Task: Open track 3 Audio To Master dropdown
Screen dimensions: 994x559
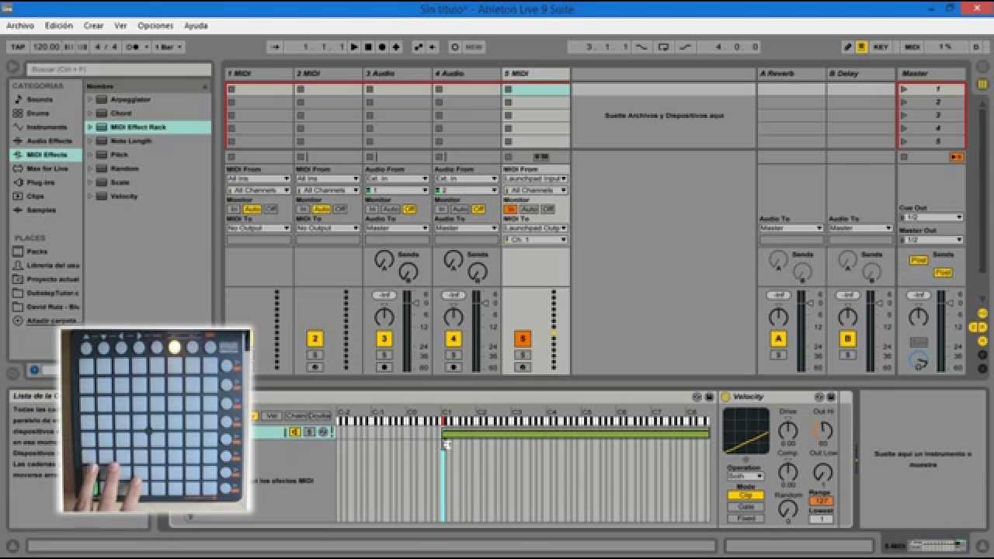Action: pos(397,228)
